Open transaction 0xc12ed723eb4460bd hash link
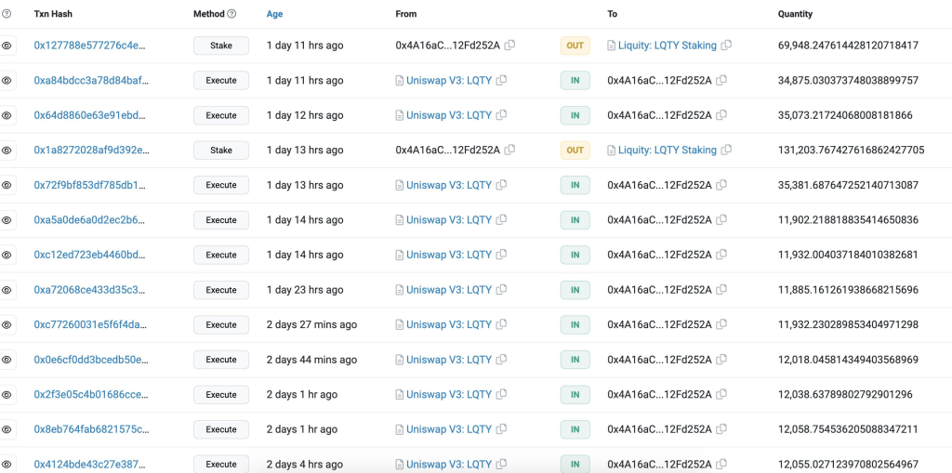The image size is (952, 473). pos(90,255)
